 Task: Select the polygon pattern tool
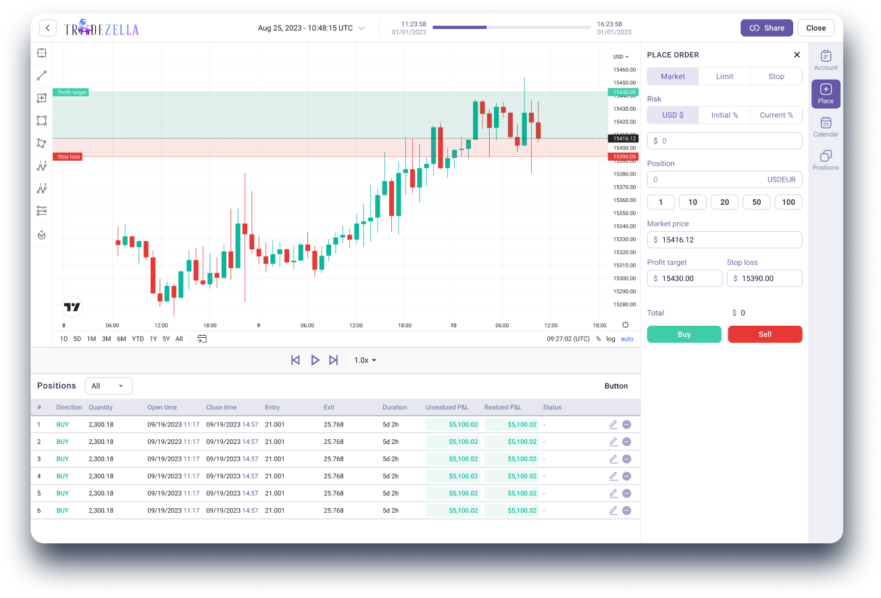point(41,143)
